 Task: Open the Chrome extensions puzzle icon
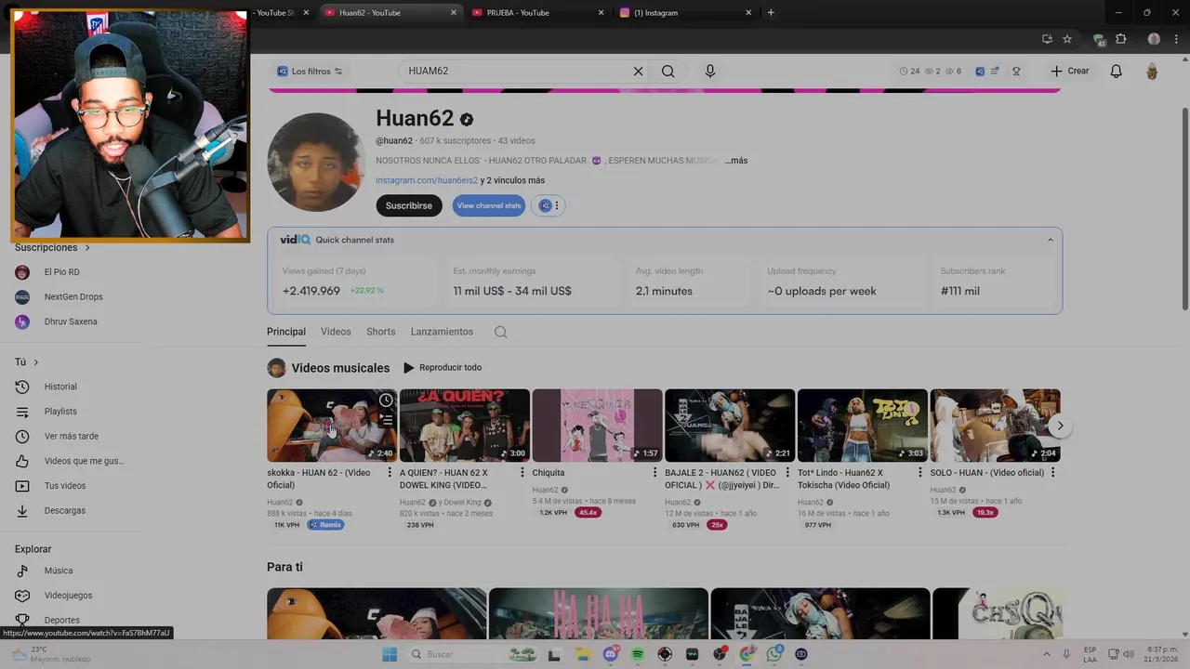pos(1121,39)
